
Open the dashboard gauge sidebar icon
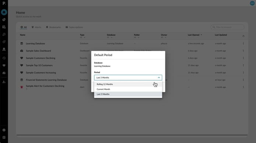(4, 73)
